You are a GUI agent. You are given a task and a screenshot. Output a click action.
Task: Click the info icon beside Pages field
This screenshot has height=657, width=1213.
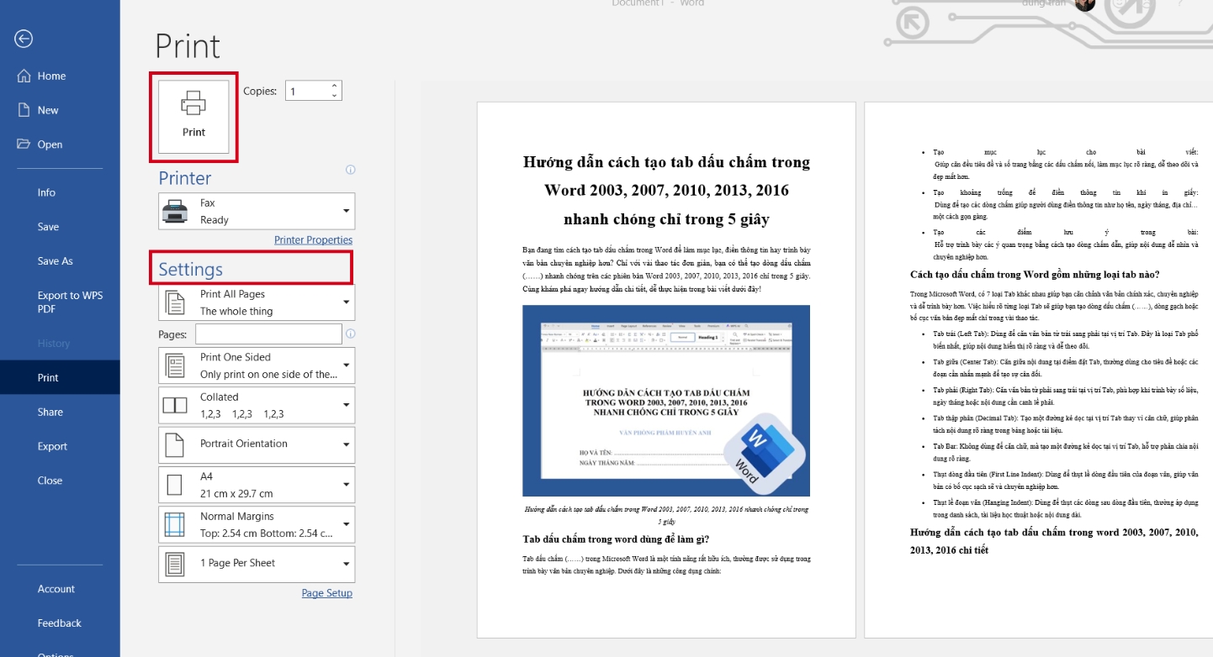pyautogui.click(x=351, y=334)
